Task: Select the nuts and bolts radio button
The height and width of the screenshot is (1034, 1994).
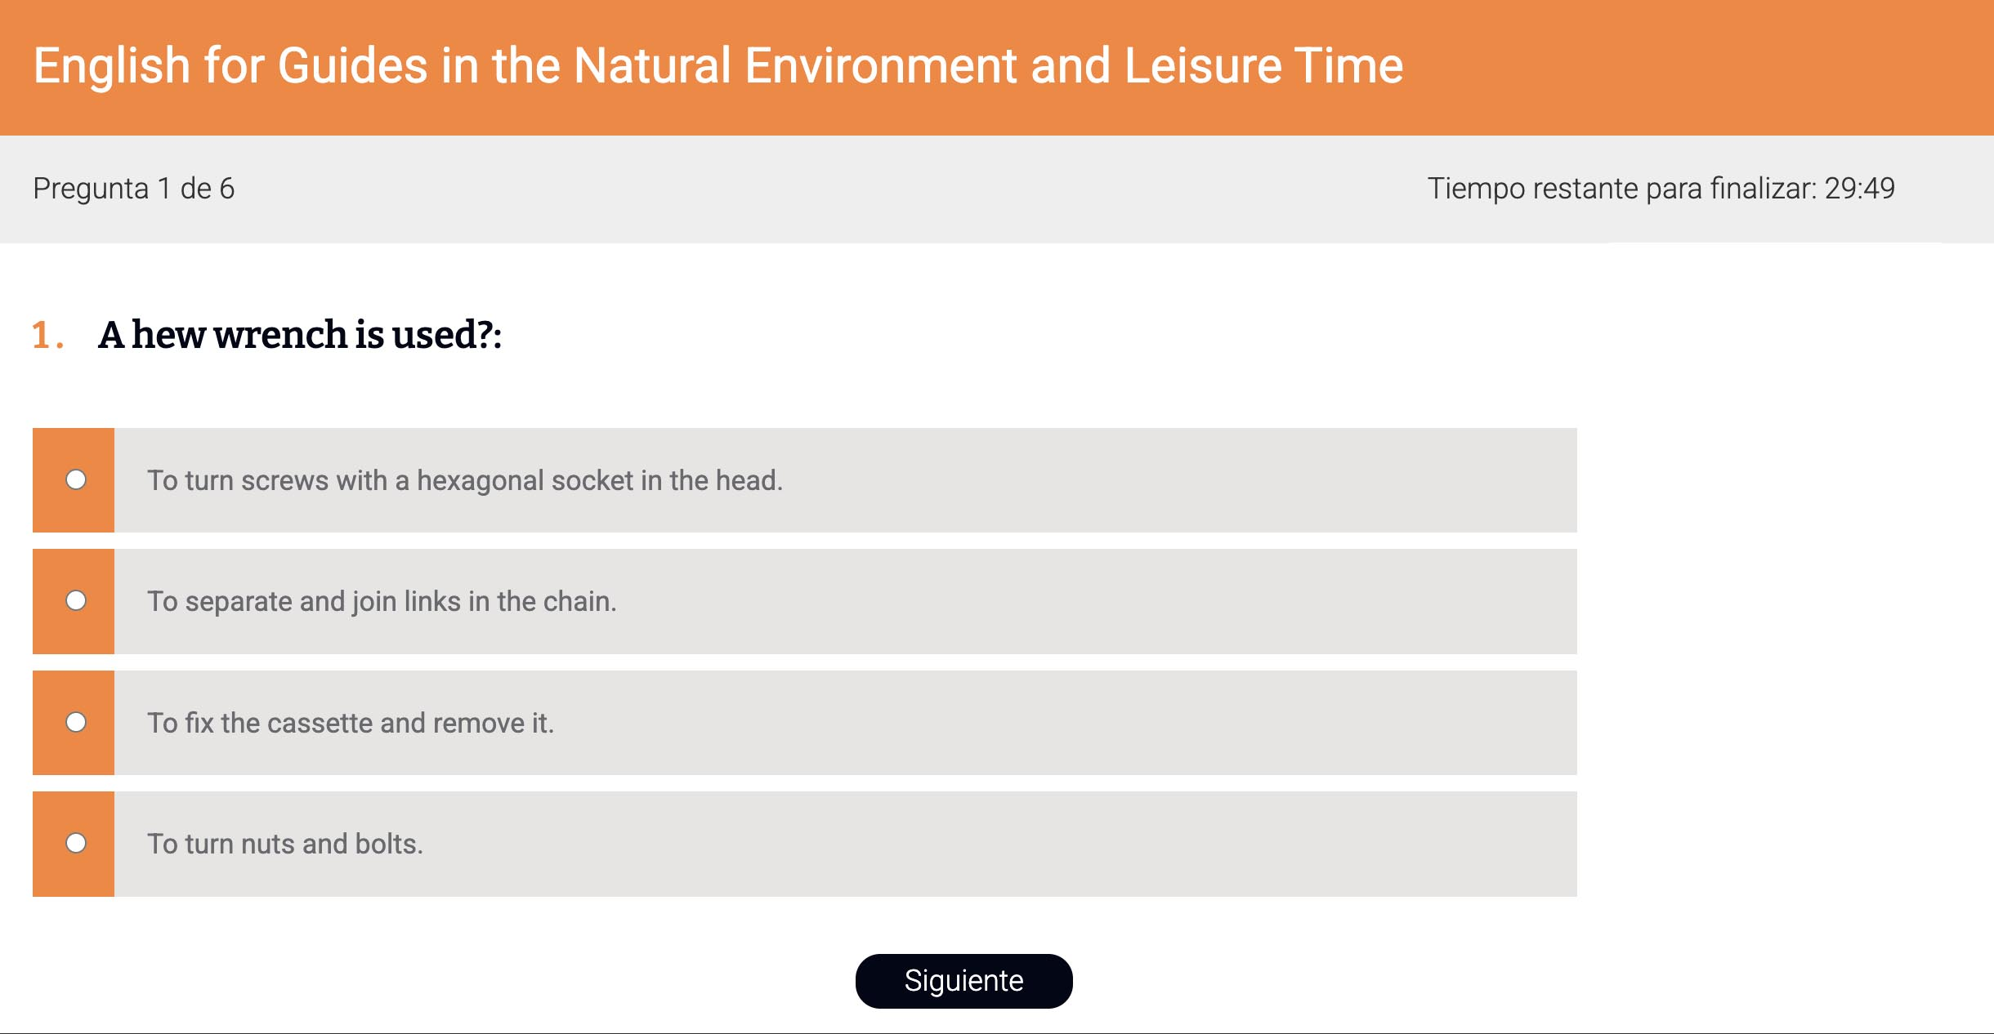Action: 76,843
